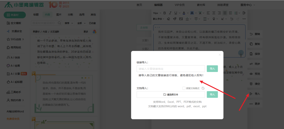Insert image using toolbar picture icon

[181, 19]
